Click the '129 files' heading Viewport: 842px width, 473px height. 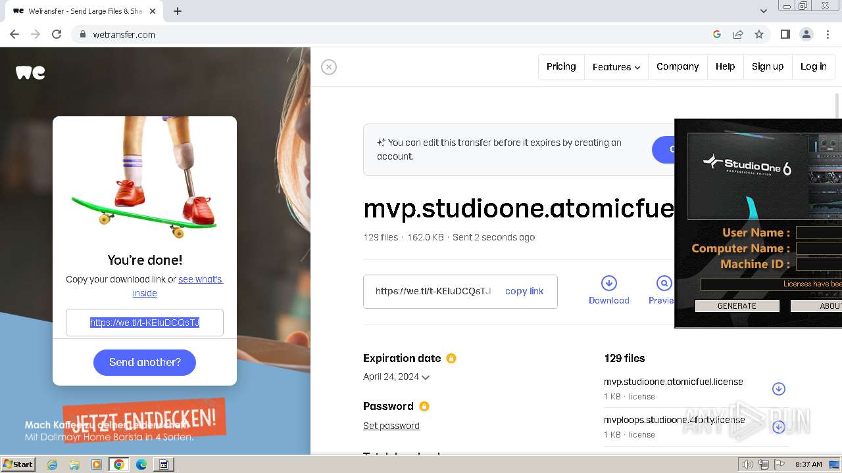pyautogui.click(x=624, y=358)
